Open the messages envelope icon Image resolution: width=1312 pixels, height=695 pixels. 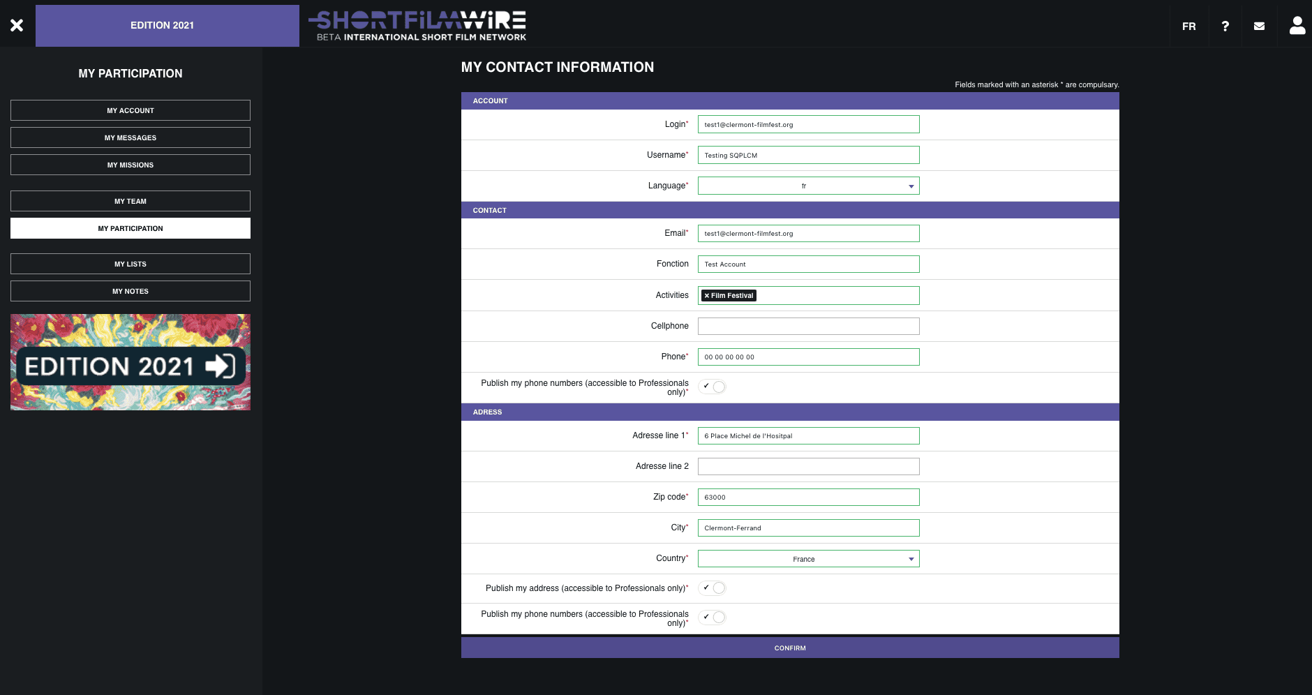1259,26
